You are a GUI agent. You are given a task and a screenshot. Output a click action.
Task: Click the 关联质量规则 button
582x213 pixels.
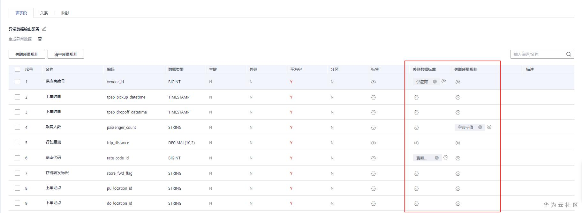[x=27, y=54]
